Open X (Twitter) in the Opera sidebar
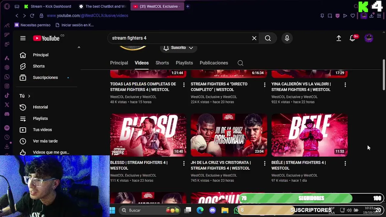This screenshot has width=386, height=217. (7, 105)
